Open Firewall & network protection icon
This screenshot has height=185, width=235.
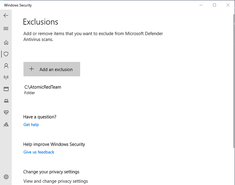pyautogui.click(x=6, y=77)
